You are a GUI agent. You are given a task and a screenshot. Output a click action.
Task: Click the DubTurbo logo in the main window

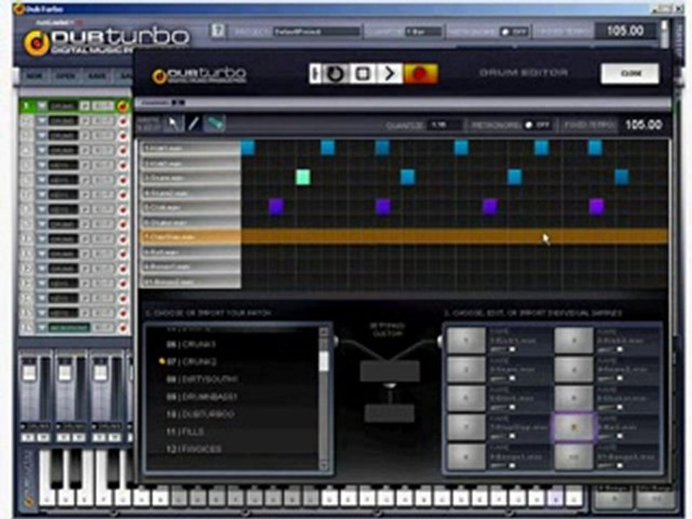pyautogui.click(x=106, y=40)
